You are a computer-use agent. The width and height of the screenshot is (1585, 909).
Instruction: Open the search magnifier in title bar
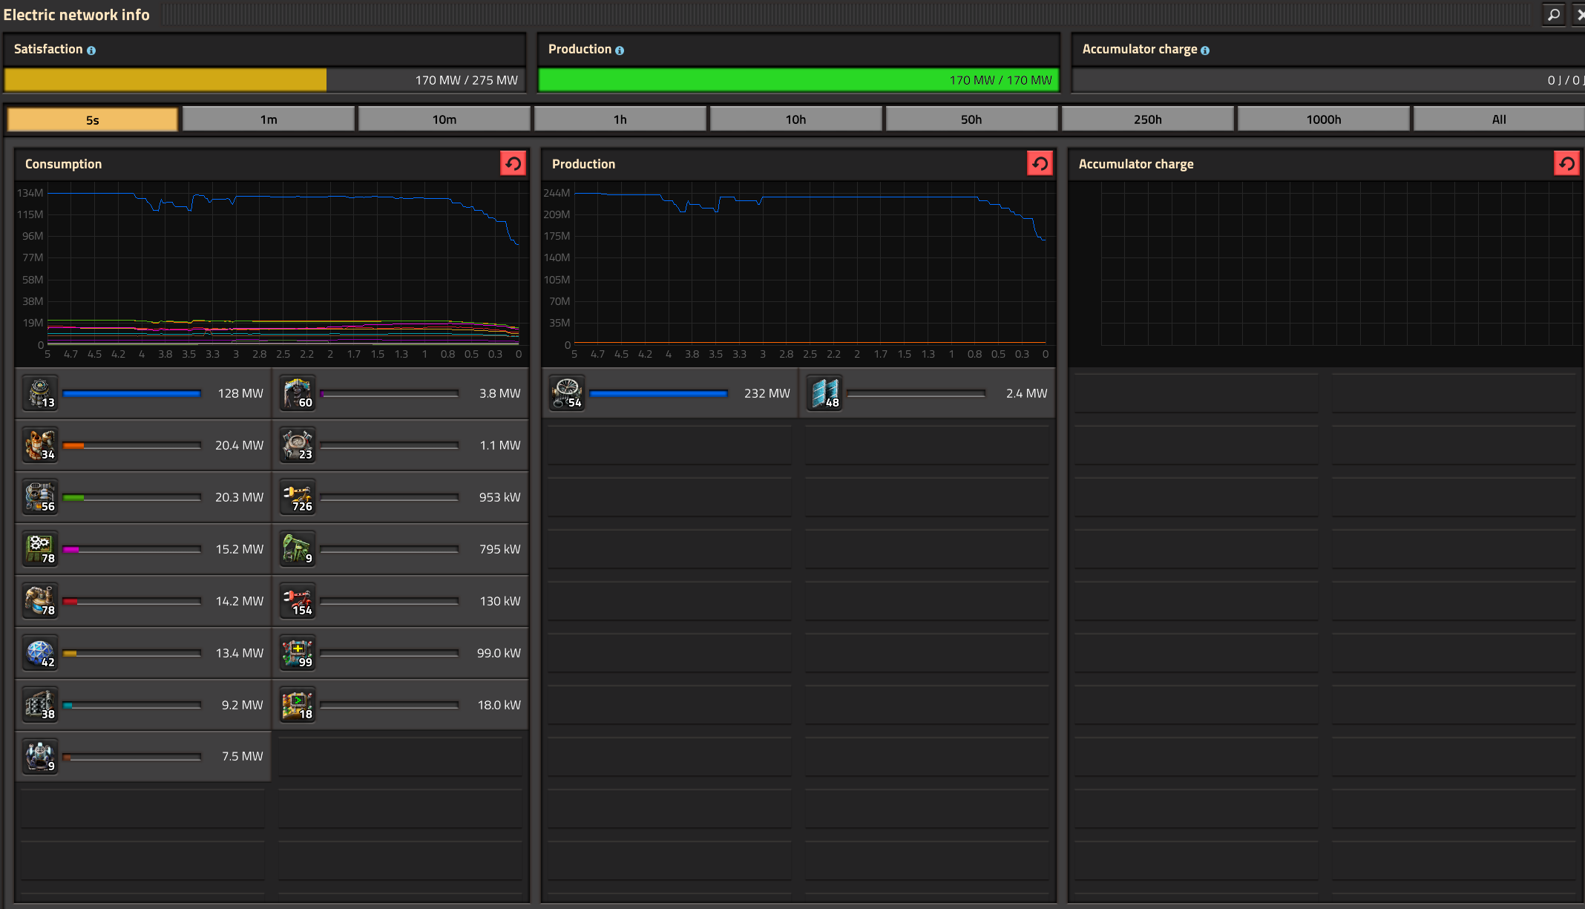coord(1553,15)
